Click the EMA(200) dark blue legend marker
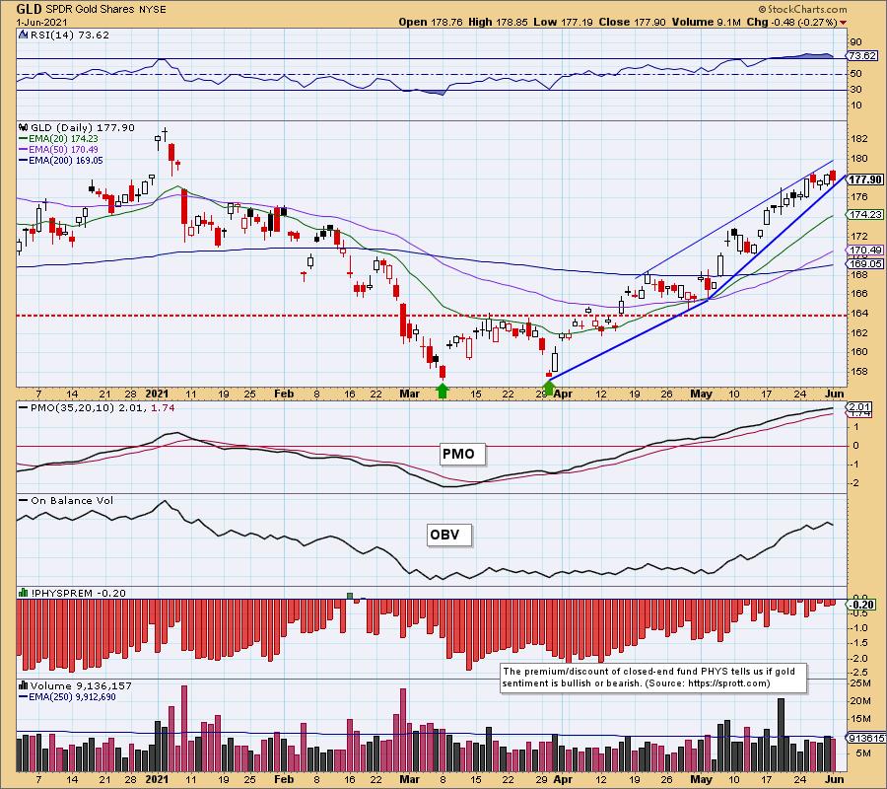Viewport: 887px width, 789px height. point(24,160)
